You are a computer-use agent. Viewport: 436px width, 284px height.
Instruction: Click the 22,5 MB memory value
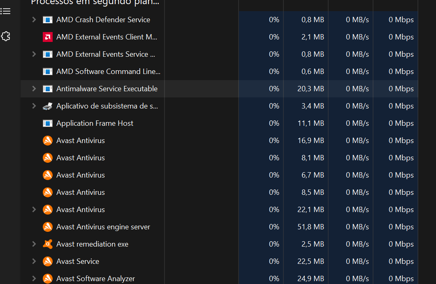(x=311, y=261)
